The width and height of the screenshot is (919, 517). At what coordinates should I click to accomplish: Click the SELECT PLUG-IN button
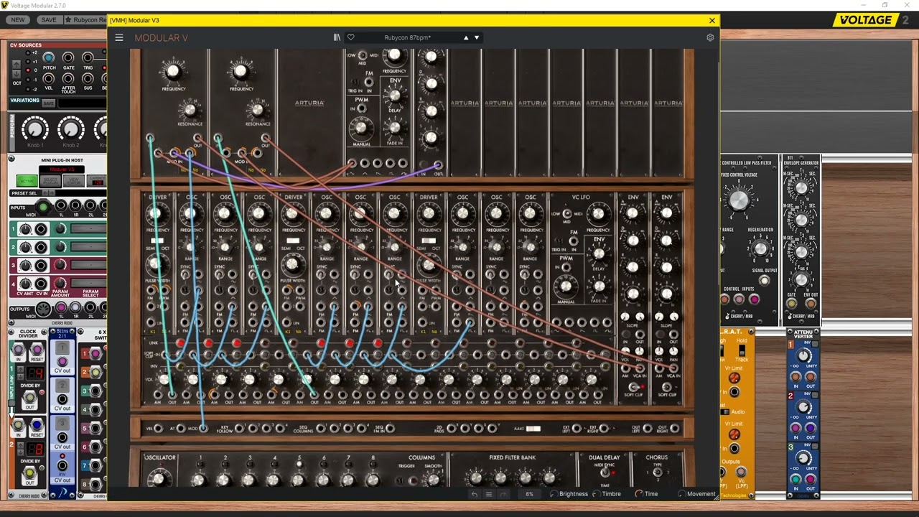point(50,181)
